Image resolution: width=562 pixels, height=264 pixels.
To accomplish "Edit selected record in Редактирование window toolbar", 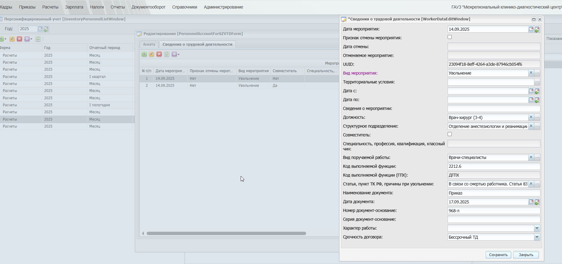I will coord(152,54).
